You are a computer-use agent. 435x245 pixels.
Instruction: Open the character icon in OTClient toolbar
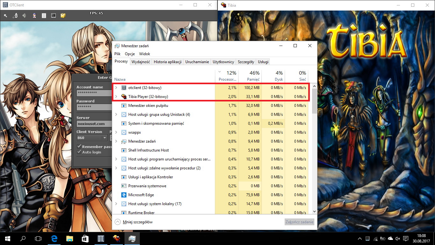click(x=34, y=15)
